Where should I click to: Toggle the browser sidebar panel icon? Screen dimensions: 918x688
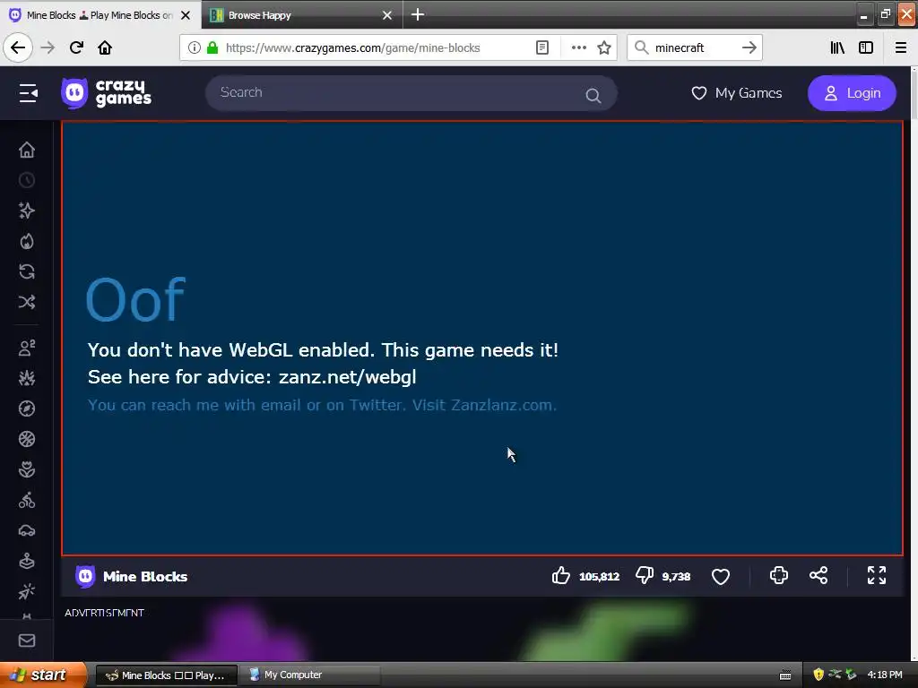(x=866, y=47)
